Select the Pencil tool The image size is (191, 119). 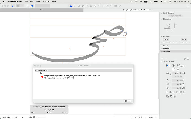[79, 6]
